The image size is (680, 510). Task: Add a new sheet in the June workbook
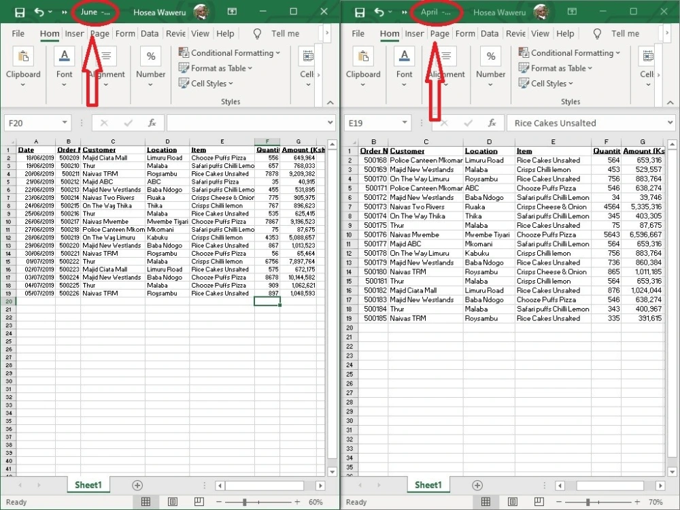(137, 485)
